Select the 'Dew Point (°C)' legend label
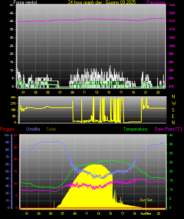184x219 pixels. [x=169, y=129]
